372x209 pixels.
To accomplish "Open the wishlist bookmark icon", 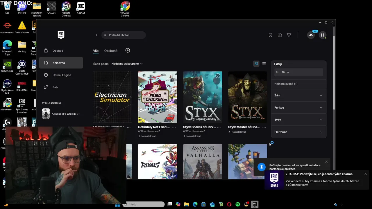I will [270, 35].
